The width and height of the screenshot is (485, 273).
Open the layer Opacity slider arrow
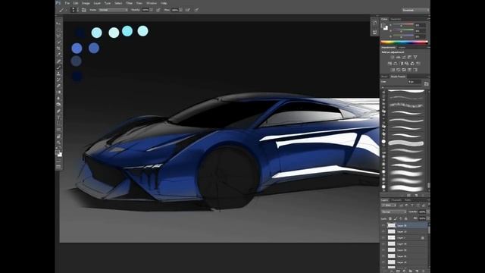tap(428, 212)
